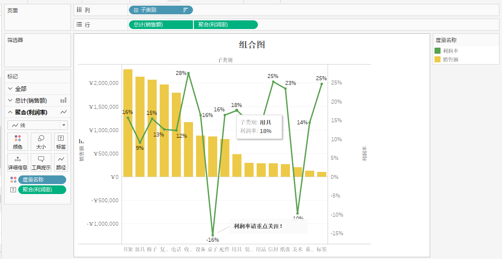Click the color dots icon beside 度量名称 pill
The image size is (502, 259).
pos(13,179)
